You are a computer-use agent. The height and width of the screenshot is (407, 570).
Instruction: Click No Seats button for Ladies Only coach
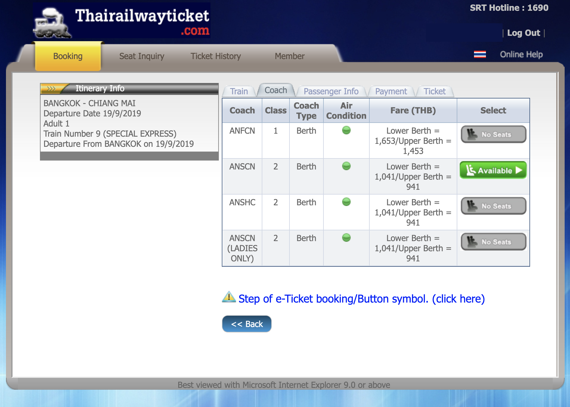click(493, 242)
